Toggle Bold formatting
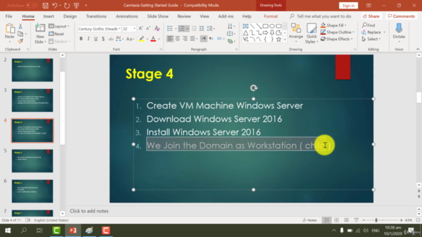The width and height of the screenshot is (422, 237). click(81, 39)
